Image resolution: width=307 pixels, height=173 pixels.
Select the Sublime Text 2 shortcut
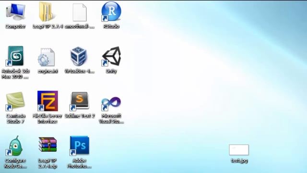point(79,101)
